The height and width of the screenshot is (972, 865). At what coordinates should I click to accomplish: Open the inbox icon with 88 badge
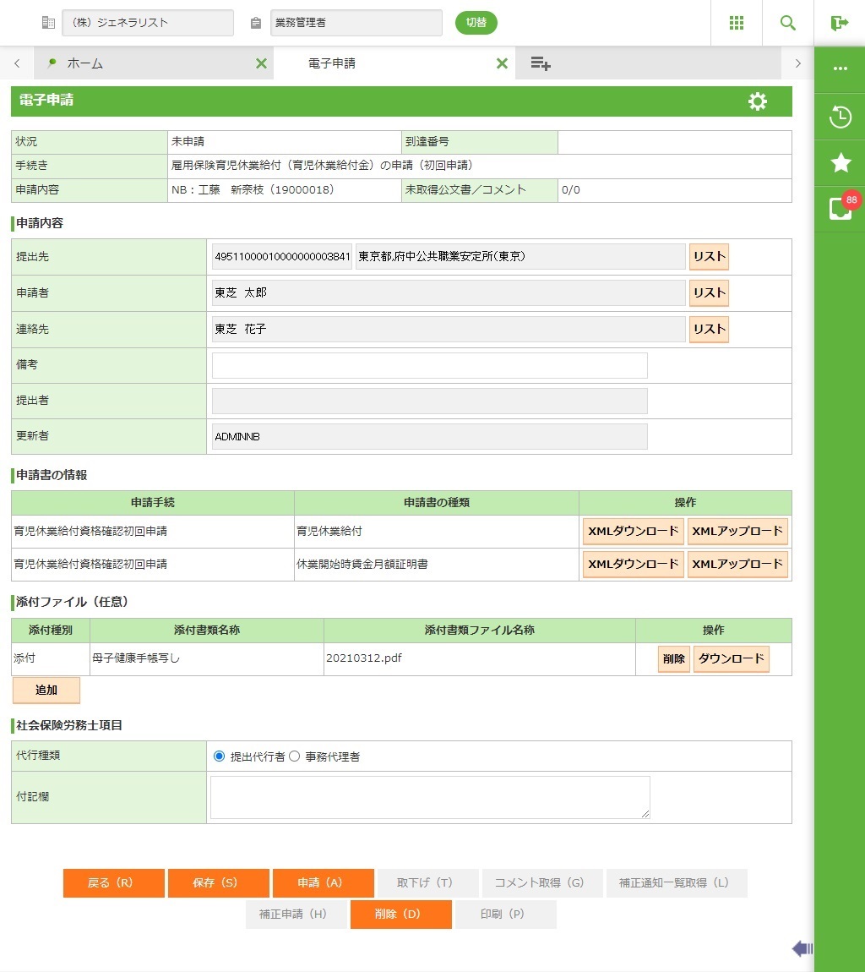(x=840, y=209)
